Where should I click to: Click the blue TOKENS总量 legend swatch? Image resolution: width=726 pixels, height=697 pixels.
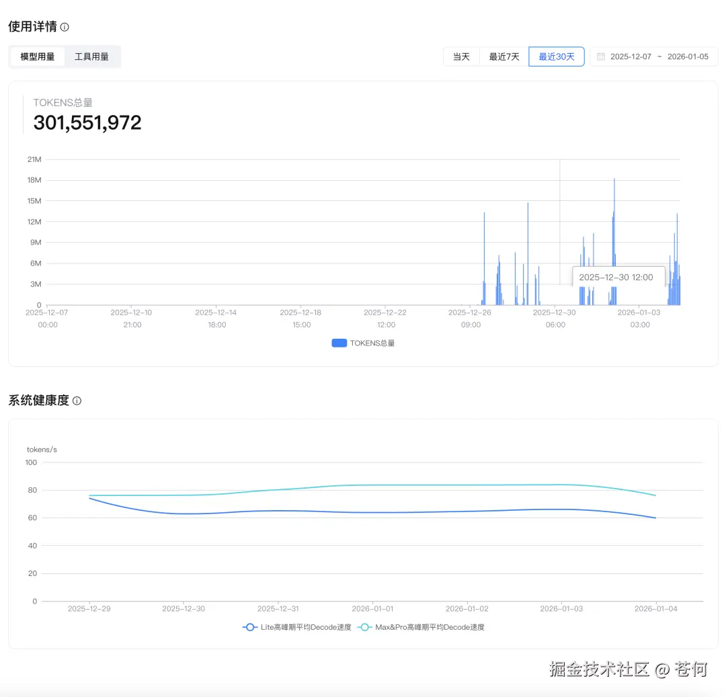coord(339,343)
